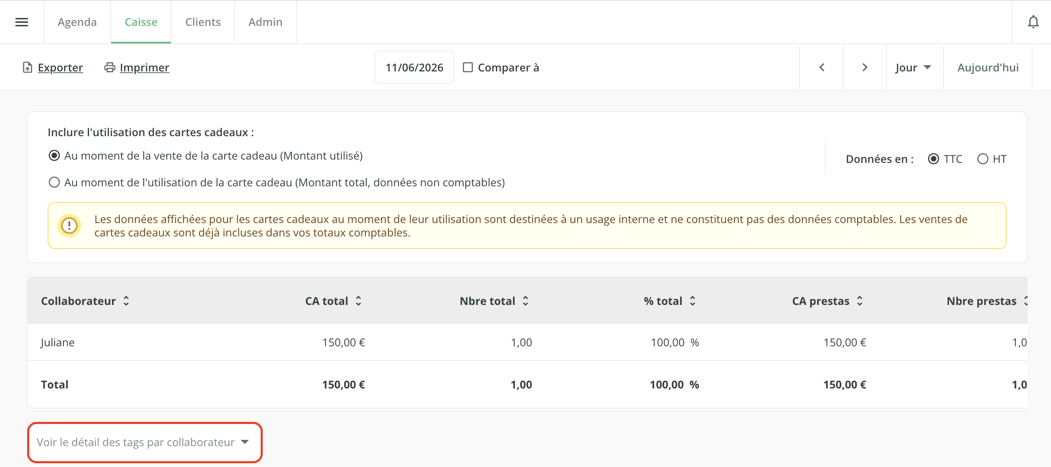Sort by Nbre total column arrows
Viewport: 1051px width, 467px height.
525,301
